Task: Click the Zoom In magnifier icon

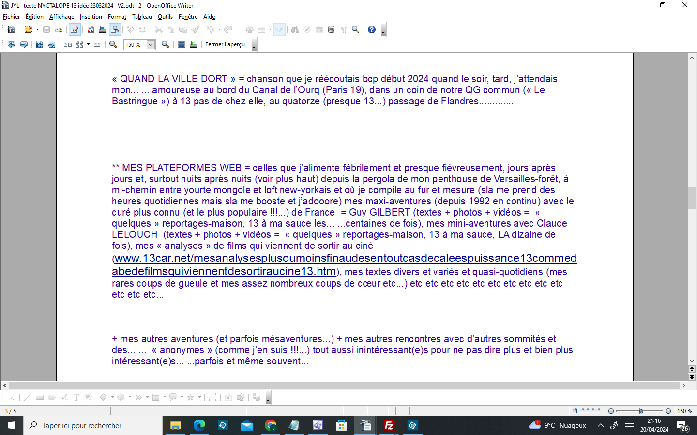Action: [113, 44]
